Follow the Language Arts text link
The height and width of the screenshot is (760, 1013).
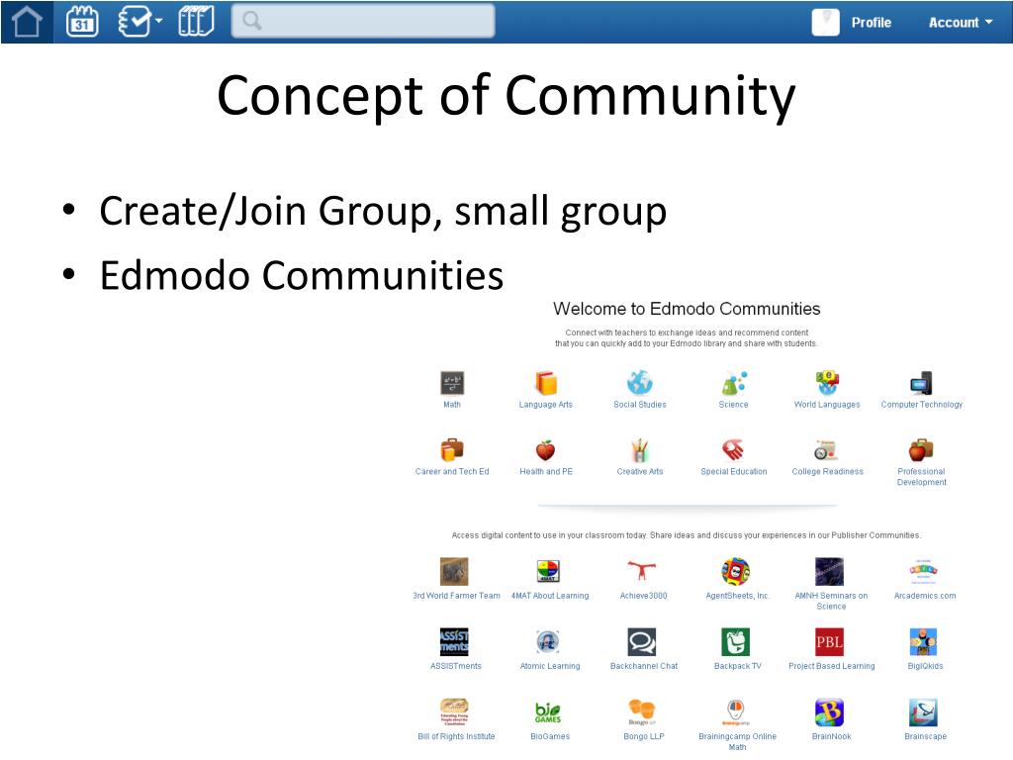click(x=546, y=405)
